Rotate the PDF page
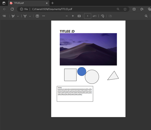151x130 pixels. (x=103, y=16)
